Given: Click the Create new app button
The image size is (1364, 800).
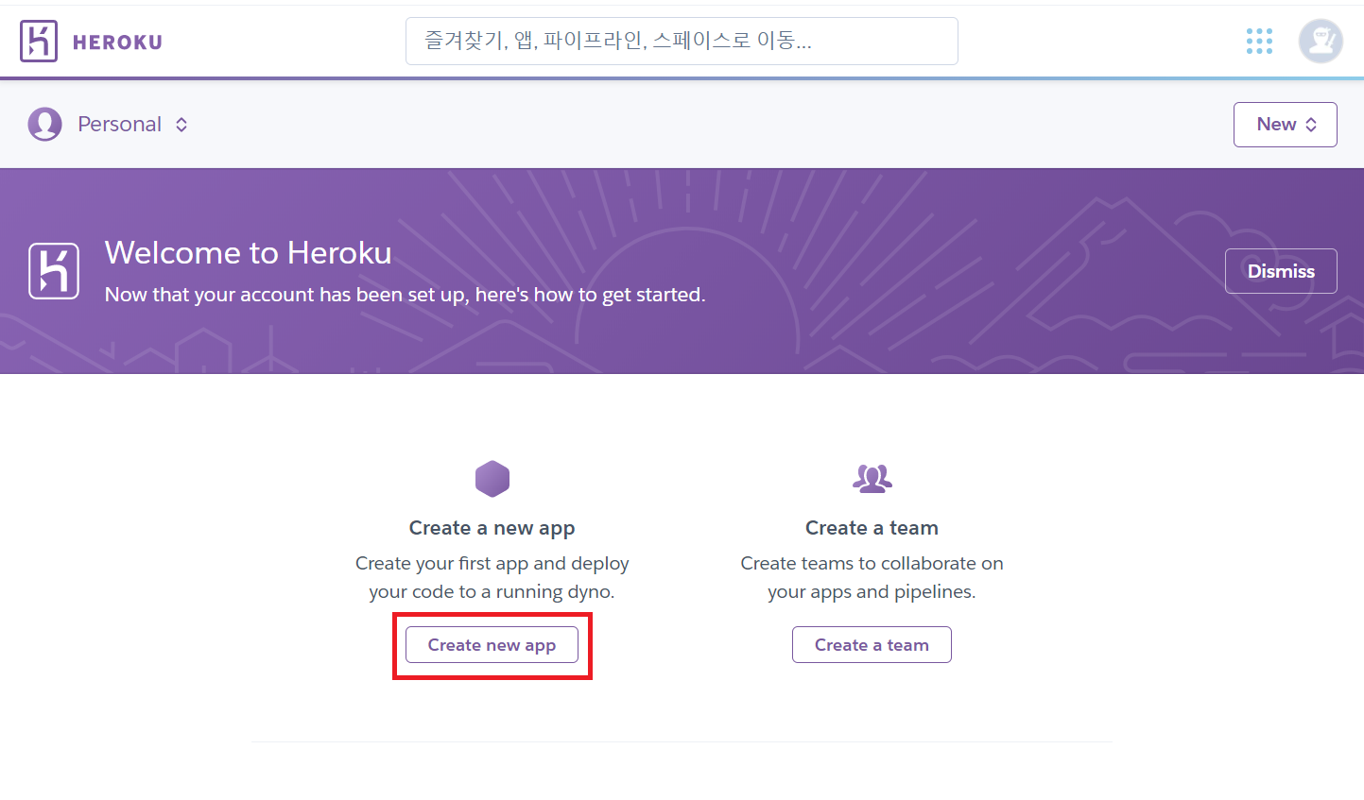Looking at the screenshot, I should [492, 645].
